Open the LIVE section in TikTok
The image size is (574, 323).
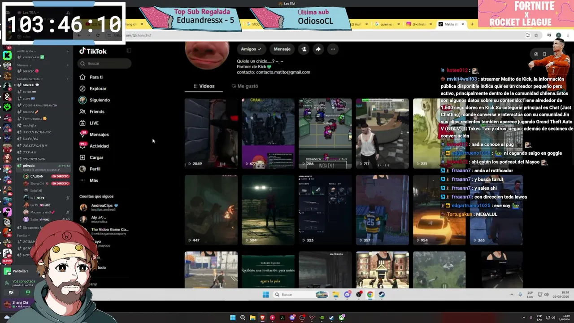pyautogui.click(x=89, y=123)
